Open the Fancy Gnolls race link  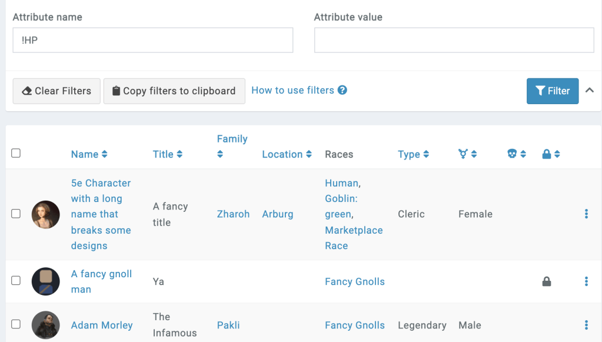[x=354, y=281]
